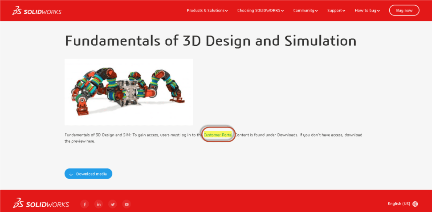Open the YouTube social icon
Image resolution: width=432 pixels, height=212 pixels.
(x=126, y=204)
